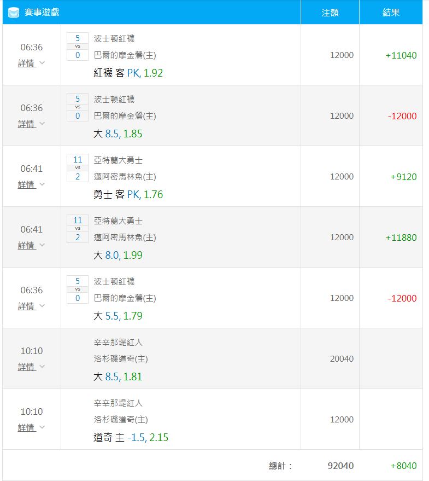Expand 詳情 chevron for 大 8.5, 1.81 Dodgers bet

[42, 366]
